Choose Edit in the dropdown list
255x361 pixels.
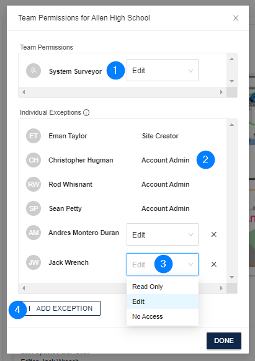[163, 301]
